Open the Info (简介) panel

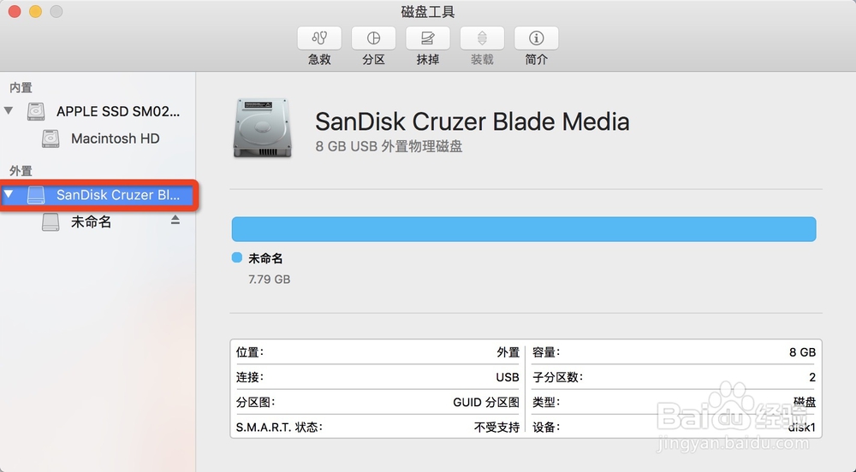click(536, 38)
